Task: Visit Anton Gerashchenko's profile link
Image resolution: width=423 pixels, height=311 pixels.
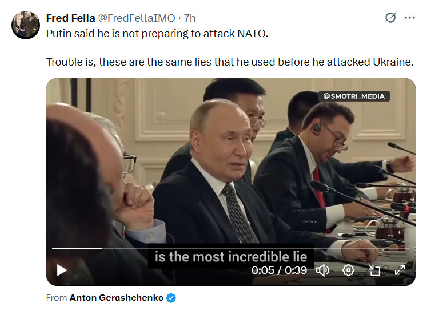Action: (117, 298)
